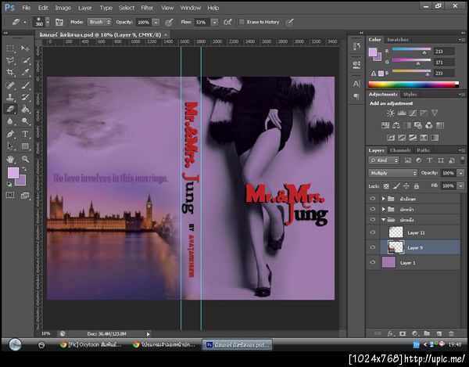The width and height of the screenshot is (469, 367).
Task: Select the Polygonal Lasso tool
Action: [10, 61]
